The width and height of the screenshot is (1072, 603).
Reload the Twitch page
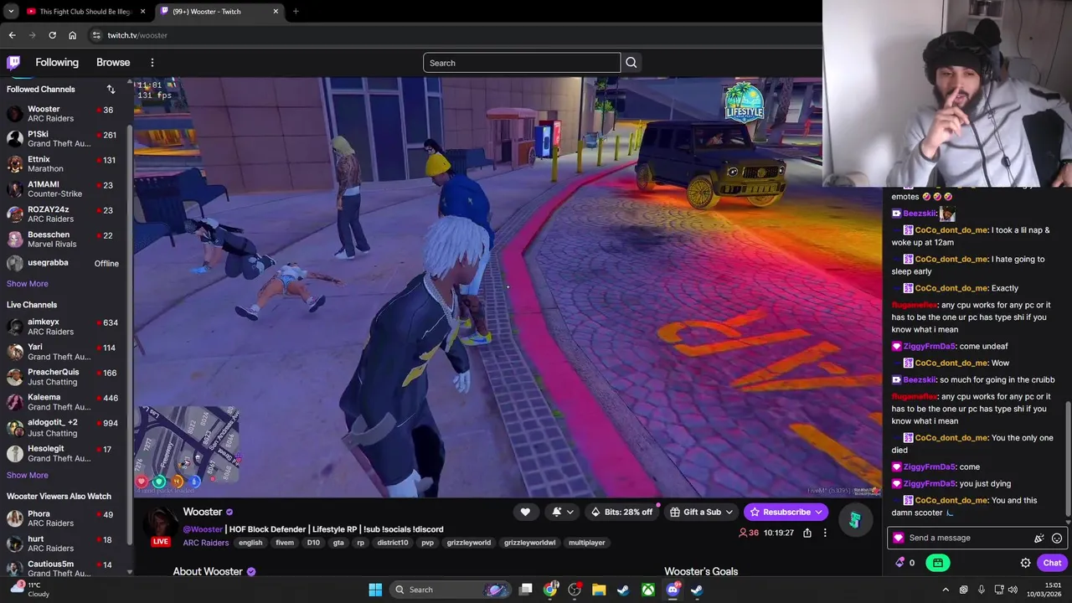click(52, 35)
